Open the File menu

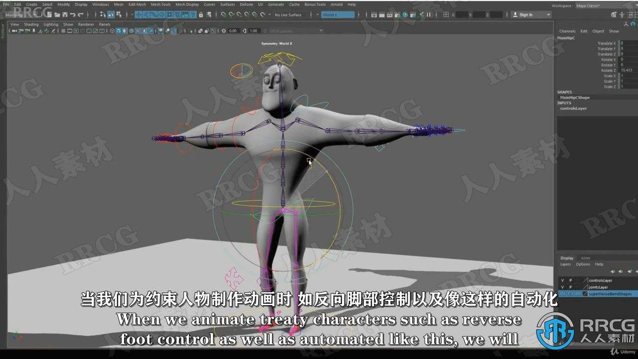click(6, 4)
